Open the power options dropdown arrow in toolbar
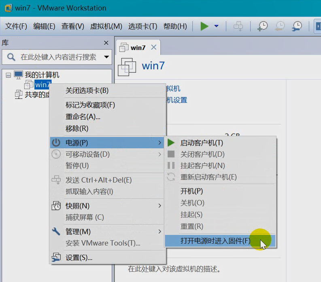 pos(216,26)
